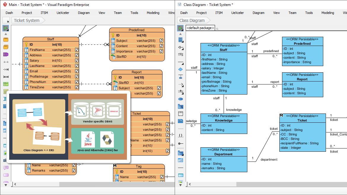The image size is (347, 195).
Task: Click nullable N marker on Predefined Subject row
Action: (x=161, y=41)
